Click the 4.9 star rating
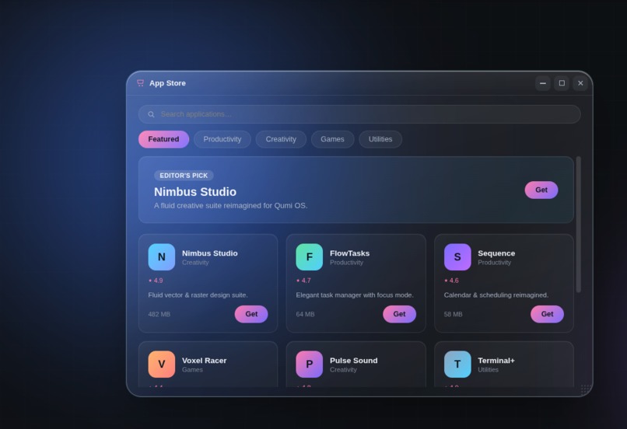Viewport: 627px width, 429px height. [x=156, y=281]
